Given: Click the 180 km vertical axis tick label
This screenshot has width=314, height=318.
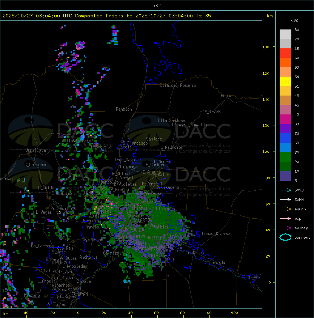Looking at the screenshot, I should tap(266, 47).
